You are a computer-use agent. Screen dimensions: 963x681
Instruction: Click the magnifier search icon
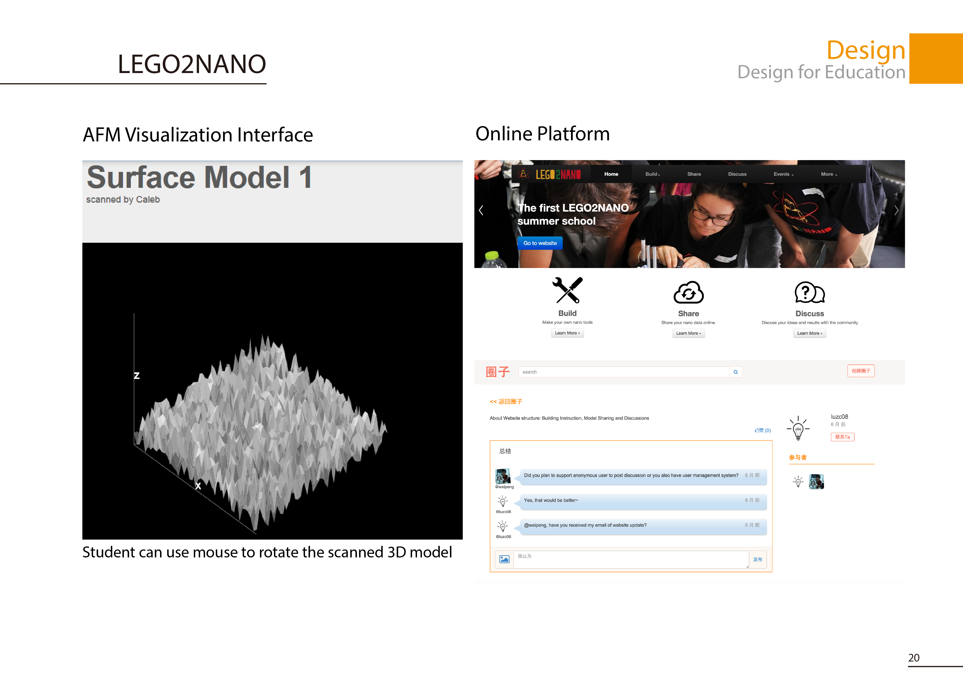tap(736, 372)
